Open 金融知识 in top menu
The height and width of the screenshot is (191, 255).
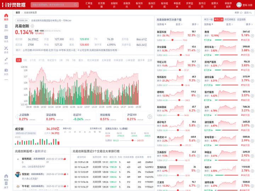point(114,5)
